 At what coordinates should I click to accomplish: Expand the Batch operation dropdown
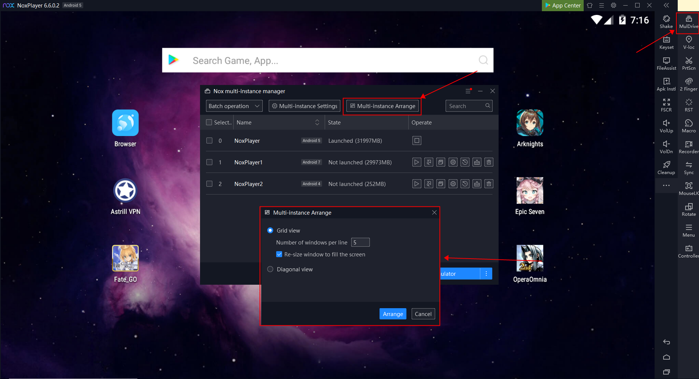(234, 106)
